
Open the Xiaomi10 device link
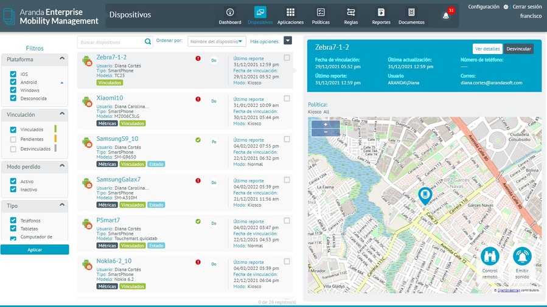pyautogui.click(x=110, y=98)
